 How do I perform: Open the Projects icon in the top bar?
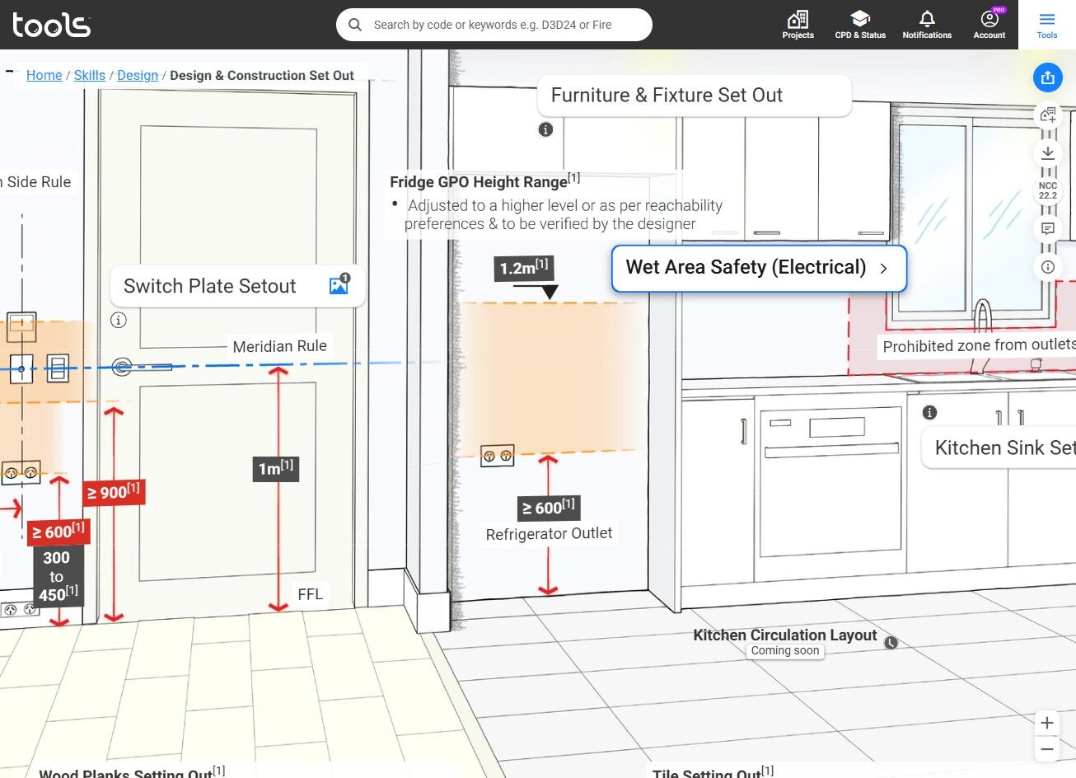click(798, 25)
